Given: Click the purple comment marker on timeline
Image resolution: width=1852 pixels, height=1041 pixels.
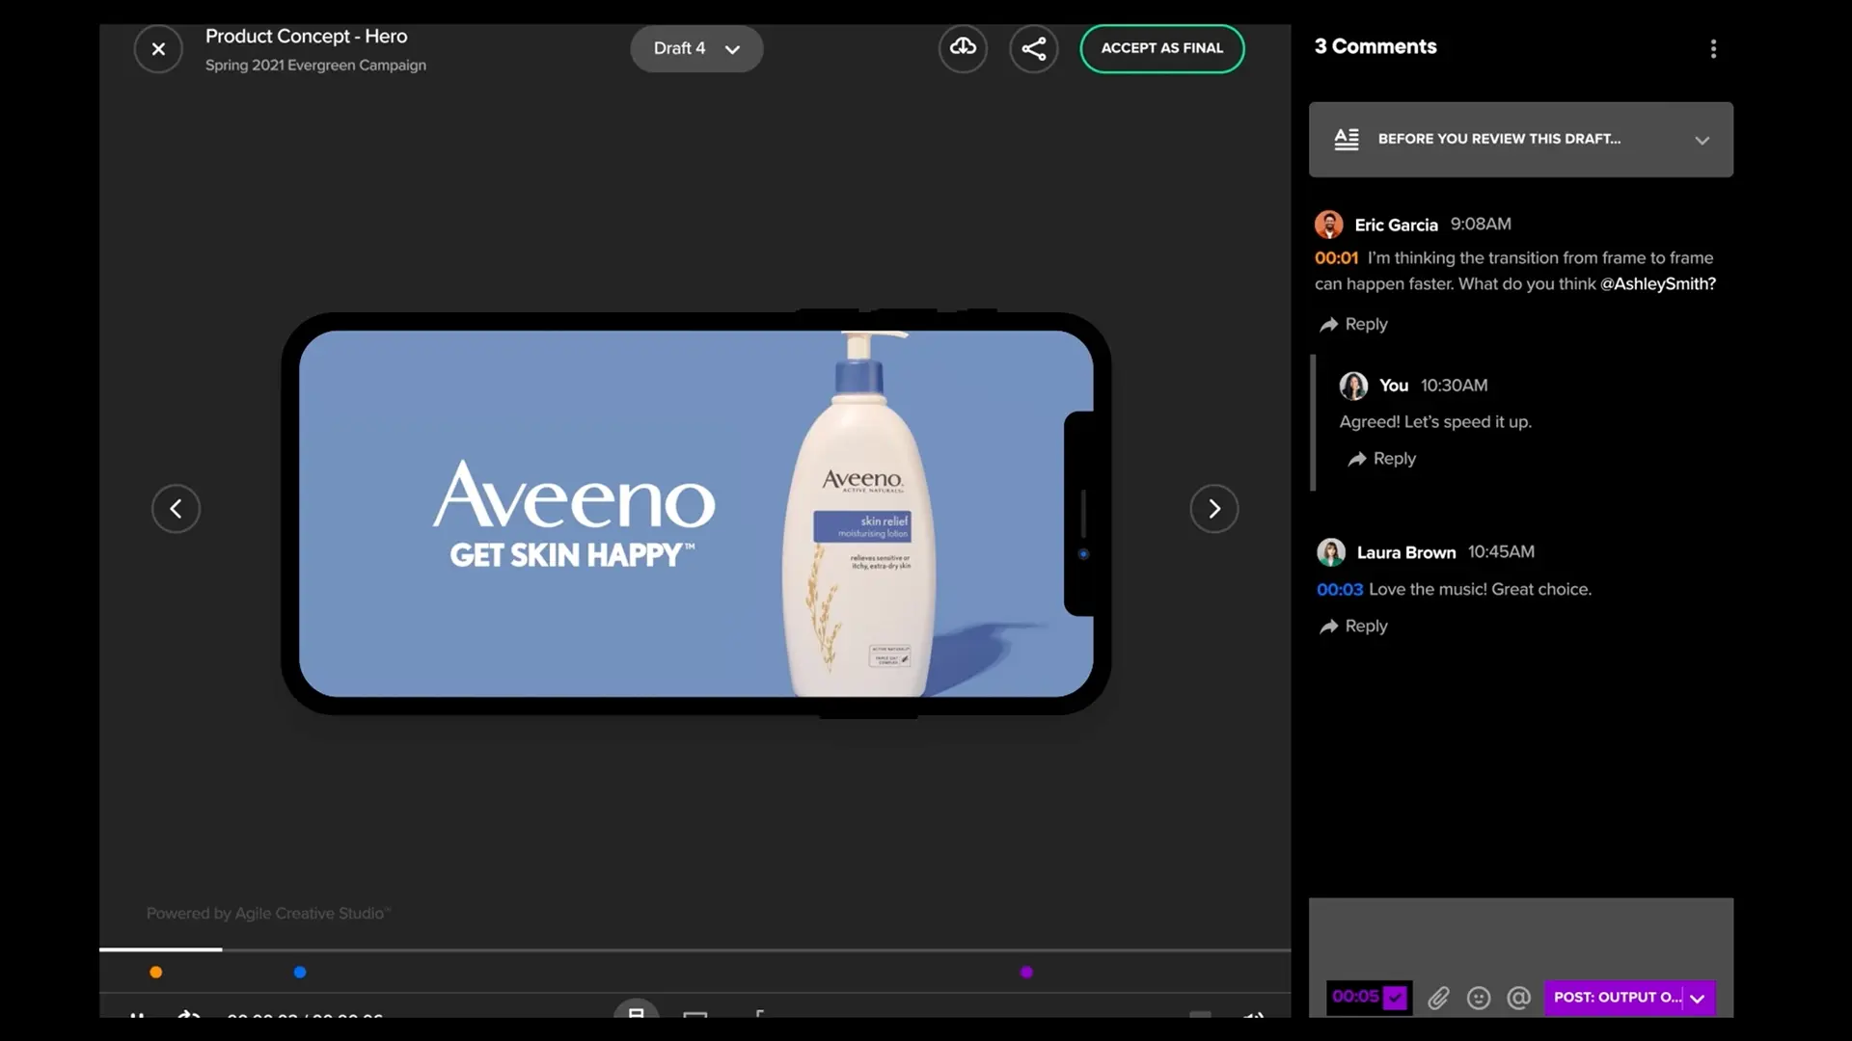Looking at the screenshot, I should pyautogui.click(x=1026, y=973).
